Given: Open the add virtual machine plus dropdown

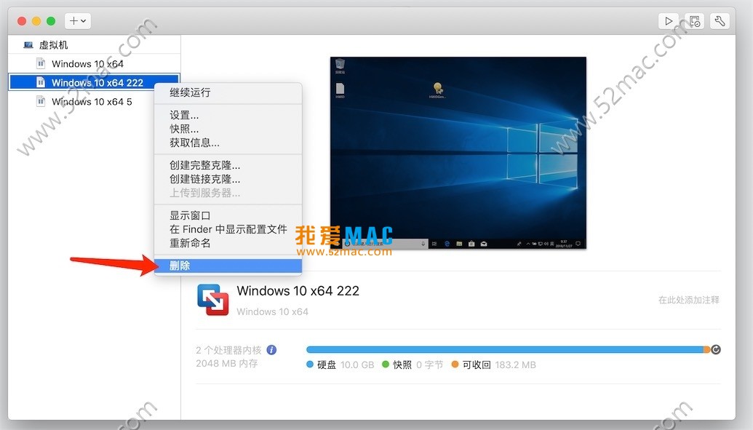Looking at the screenshot, I should click(77, 20).
